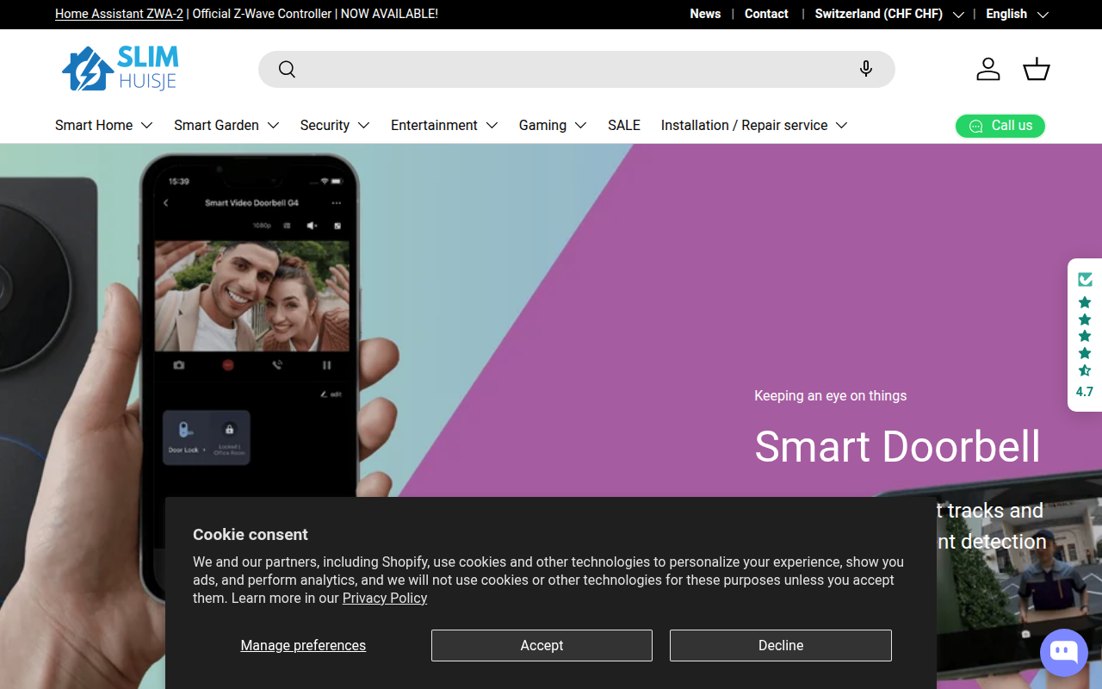
Task: Click the search magnifier icon
Action: 288,70
